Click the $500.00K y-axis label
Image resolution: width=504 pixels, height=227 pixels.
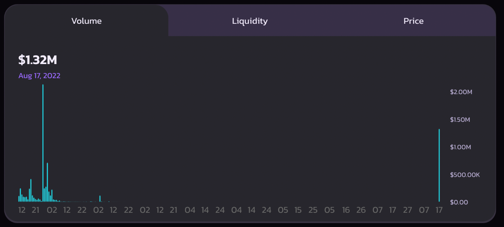(465, 175)
